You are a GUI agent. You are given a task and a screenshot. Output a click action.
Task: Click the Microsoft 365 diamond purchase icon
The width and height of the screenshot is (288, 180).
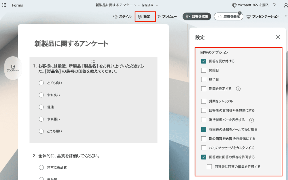click(x=234, y=5)
